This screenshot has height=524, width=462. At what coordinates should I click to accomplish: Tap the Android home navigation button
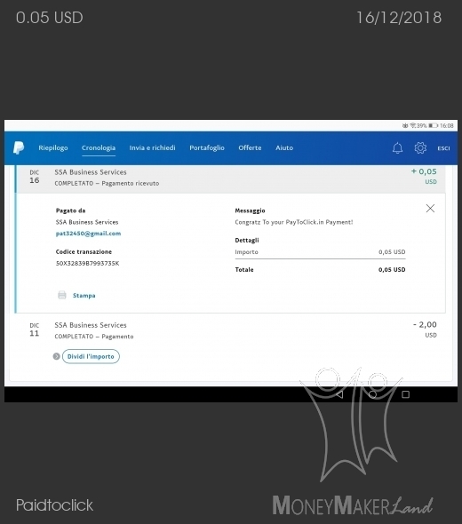coord(372,394)
